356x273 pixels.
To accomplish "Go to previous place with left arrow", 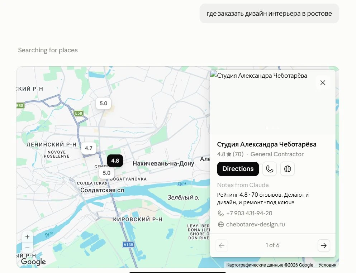I will [222, 245].
